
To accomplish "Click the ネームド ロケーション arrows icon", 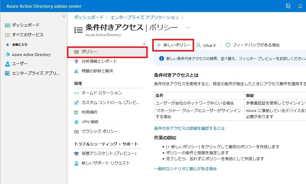I will (x=76, y=93).
